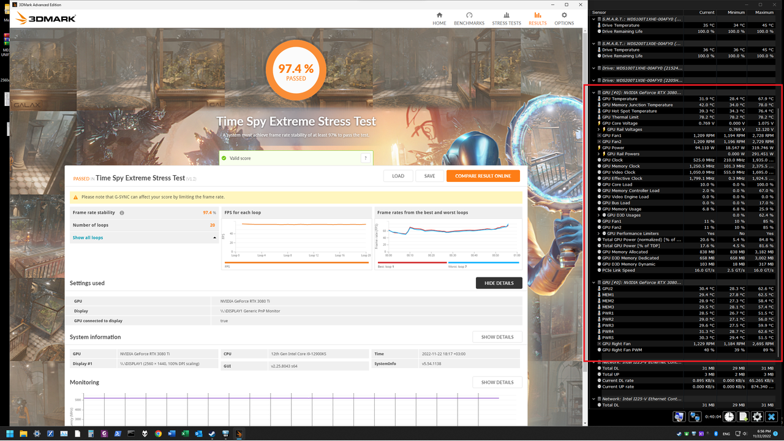Open Settings gear on the taskbar

pyautogui.click(x=37, y=434)
